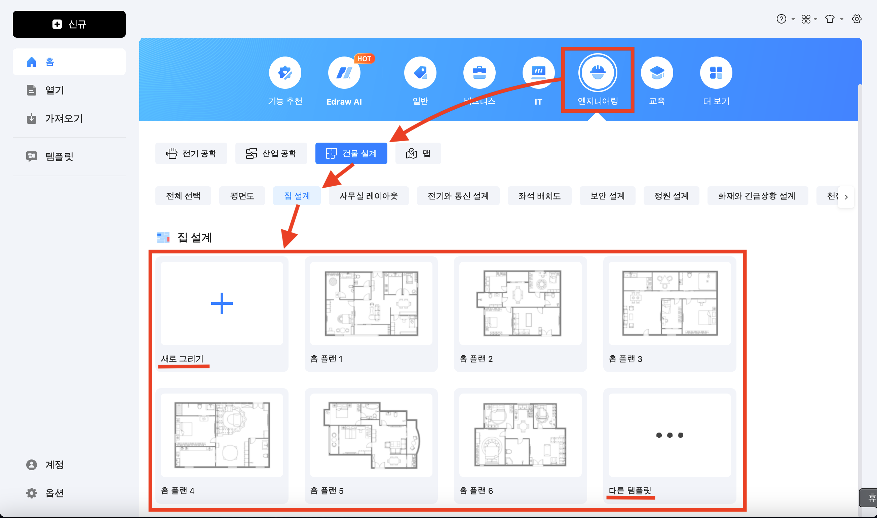Image resolution: width=877 pixels, height=518 pixels.
Task: Select the 교육 category icon
Action: tap(657, 73)
